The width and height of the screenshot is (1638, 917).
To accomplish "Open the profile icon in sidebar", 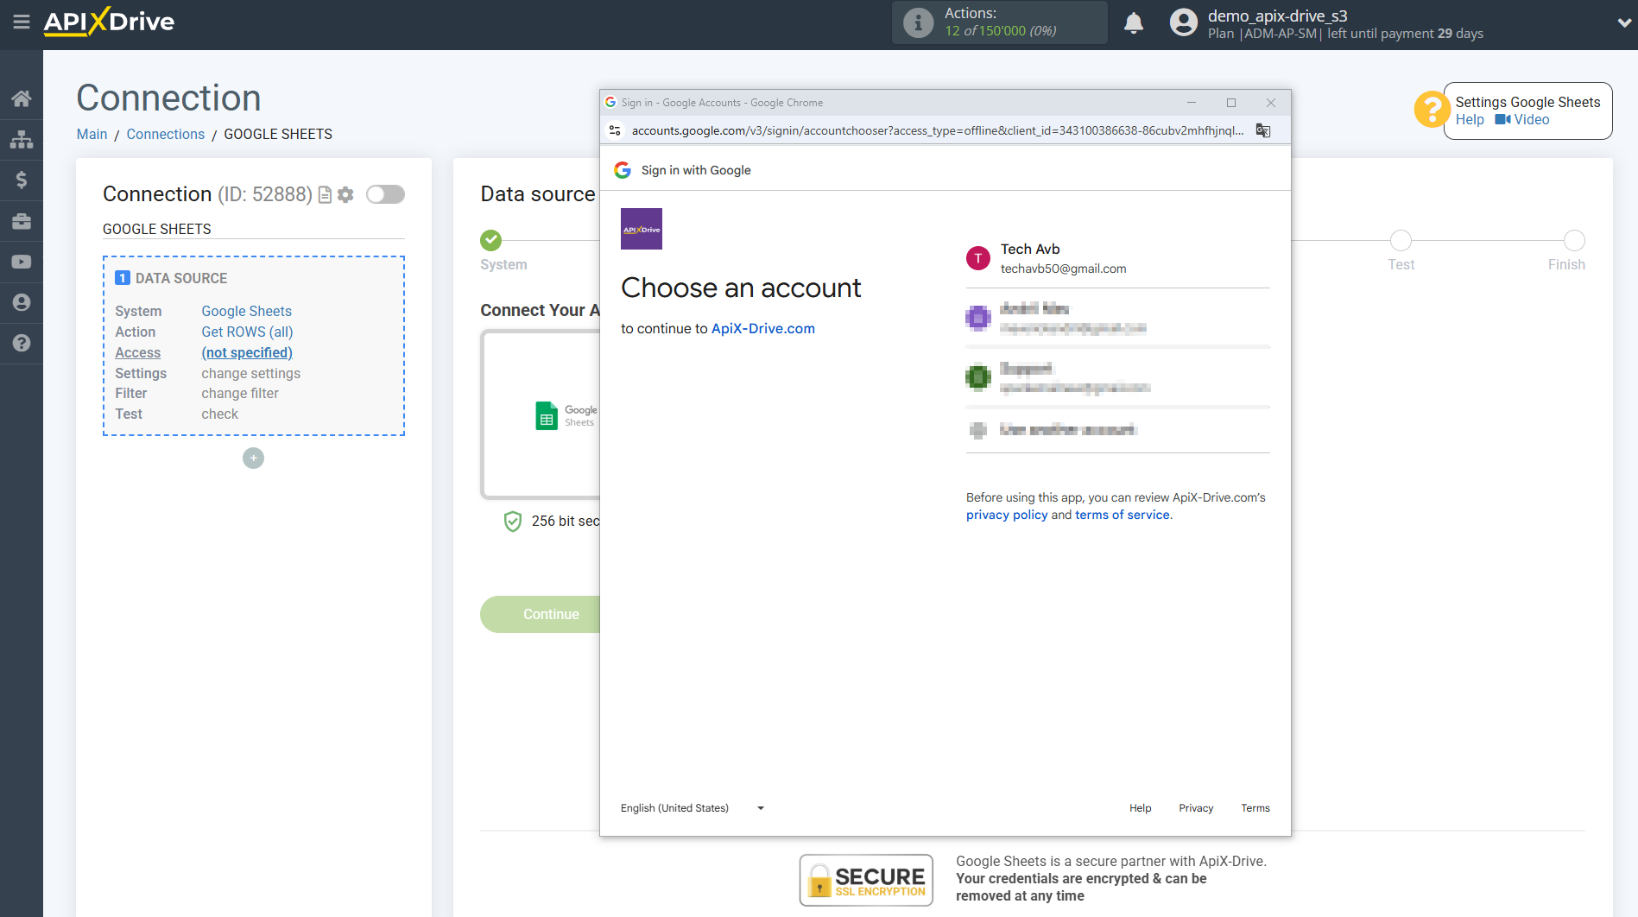I will 22,301.
